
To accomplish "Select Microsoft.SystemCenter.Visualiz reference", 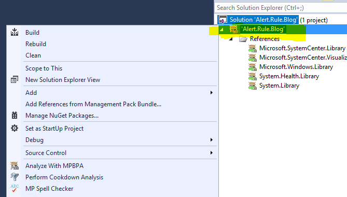I will coord(303,58).
